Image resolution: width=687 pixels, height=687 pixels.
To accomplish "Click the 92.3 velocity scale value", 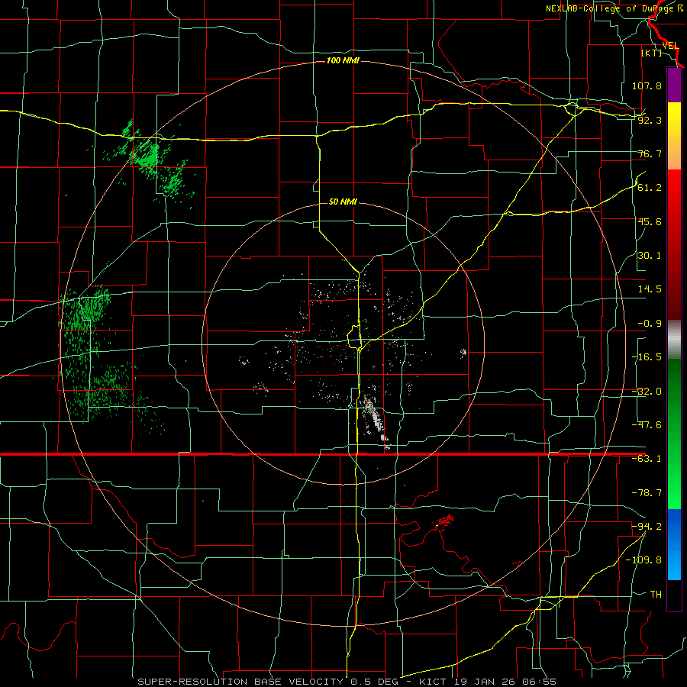I will [650, 120].
